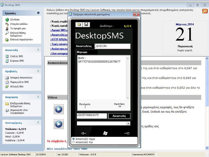This screenshot has width=209, height=157.
Task: Click the Cosmote : 0,04 € entry
Action: pyautogui.click(x=14, y=133)
